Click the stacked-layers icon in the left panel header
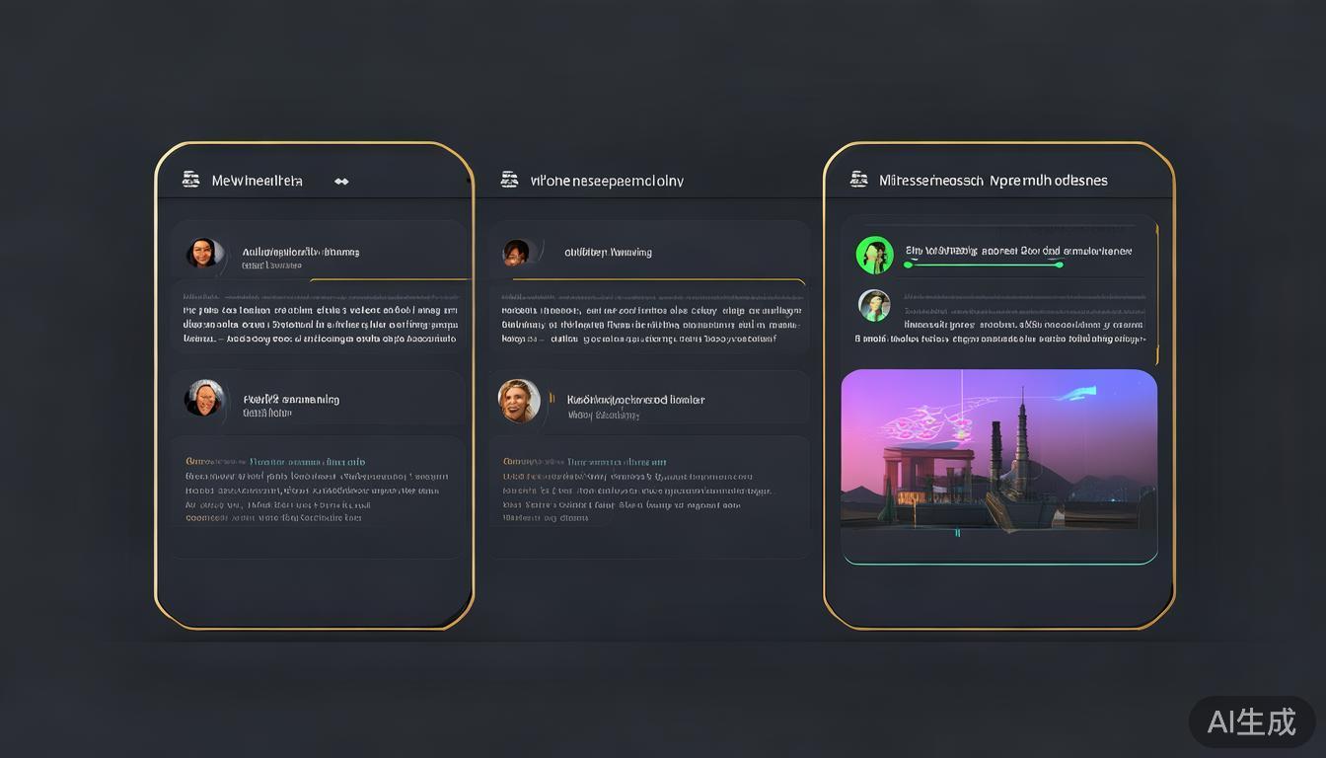The image size is (1326, 758). coord(192,179)
